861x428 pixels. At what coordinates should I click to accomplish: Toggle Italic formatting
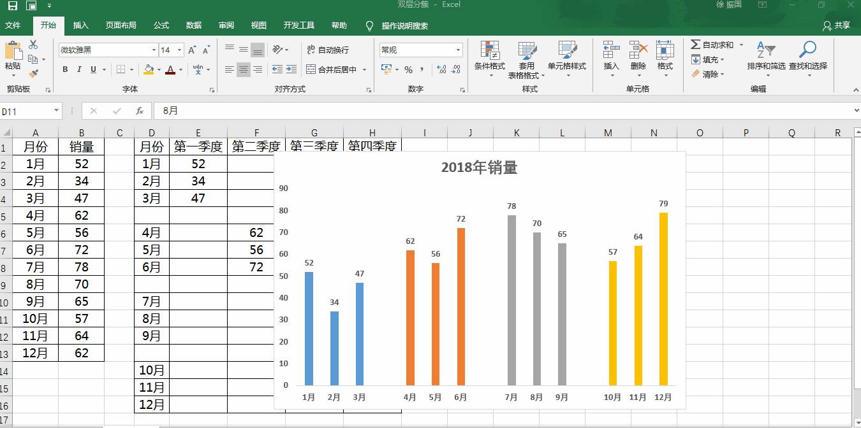tap(79, 69)
